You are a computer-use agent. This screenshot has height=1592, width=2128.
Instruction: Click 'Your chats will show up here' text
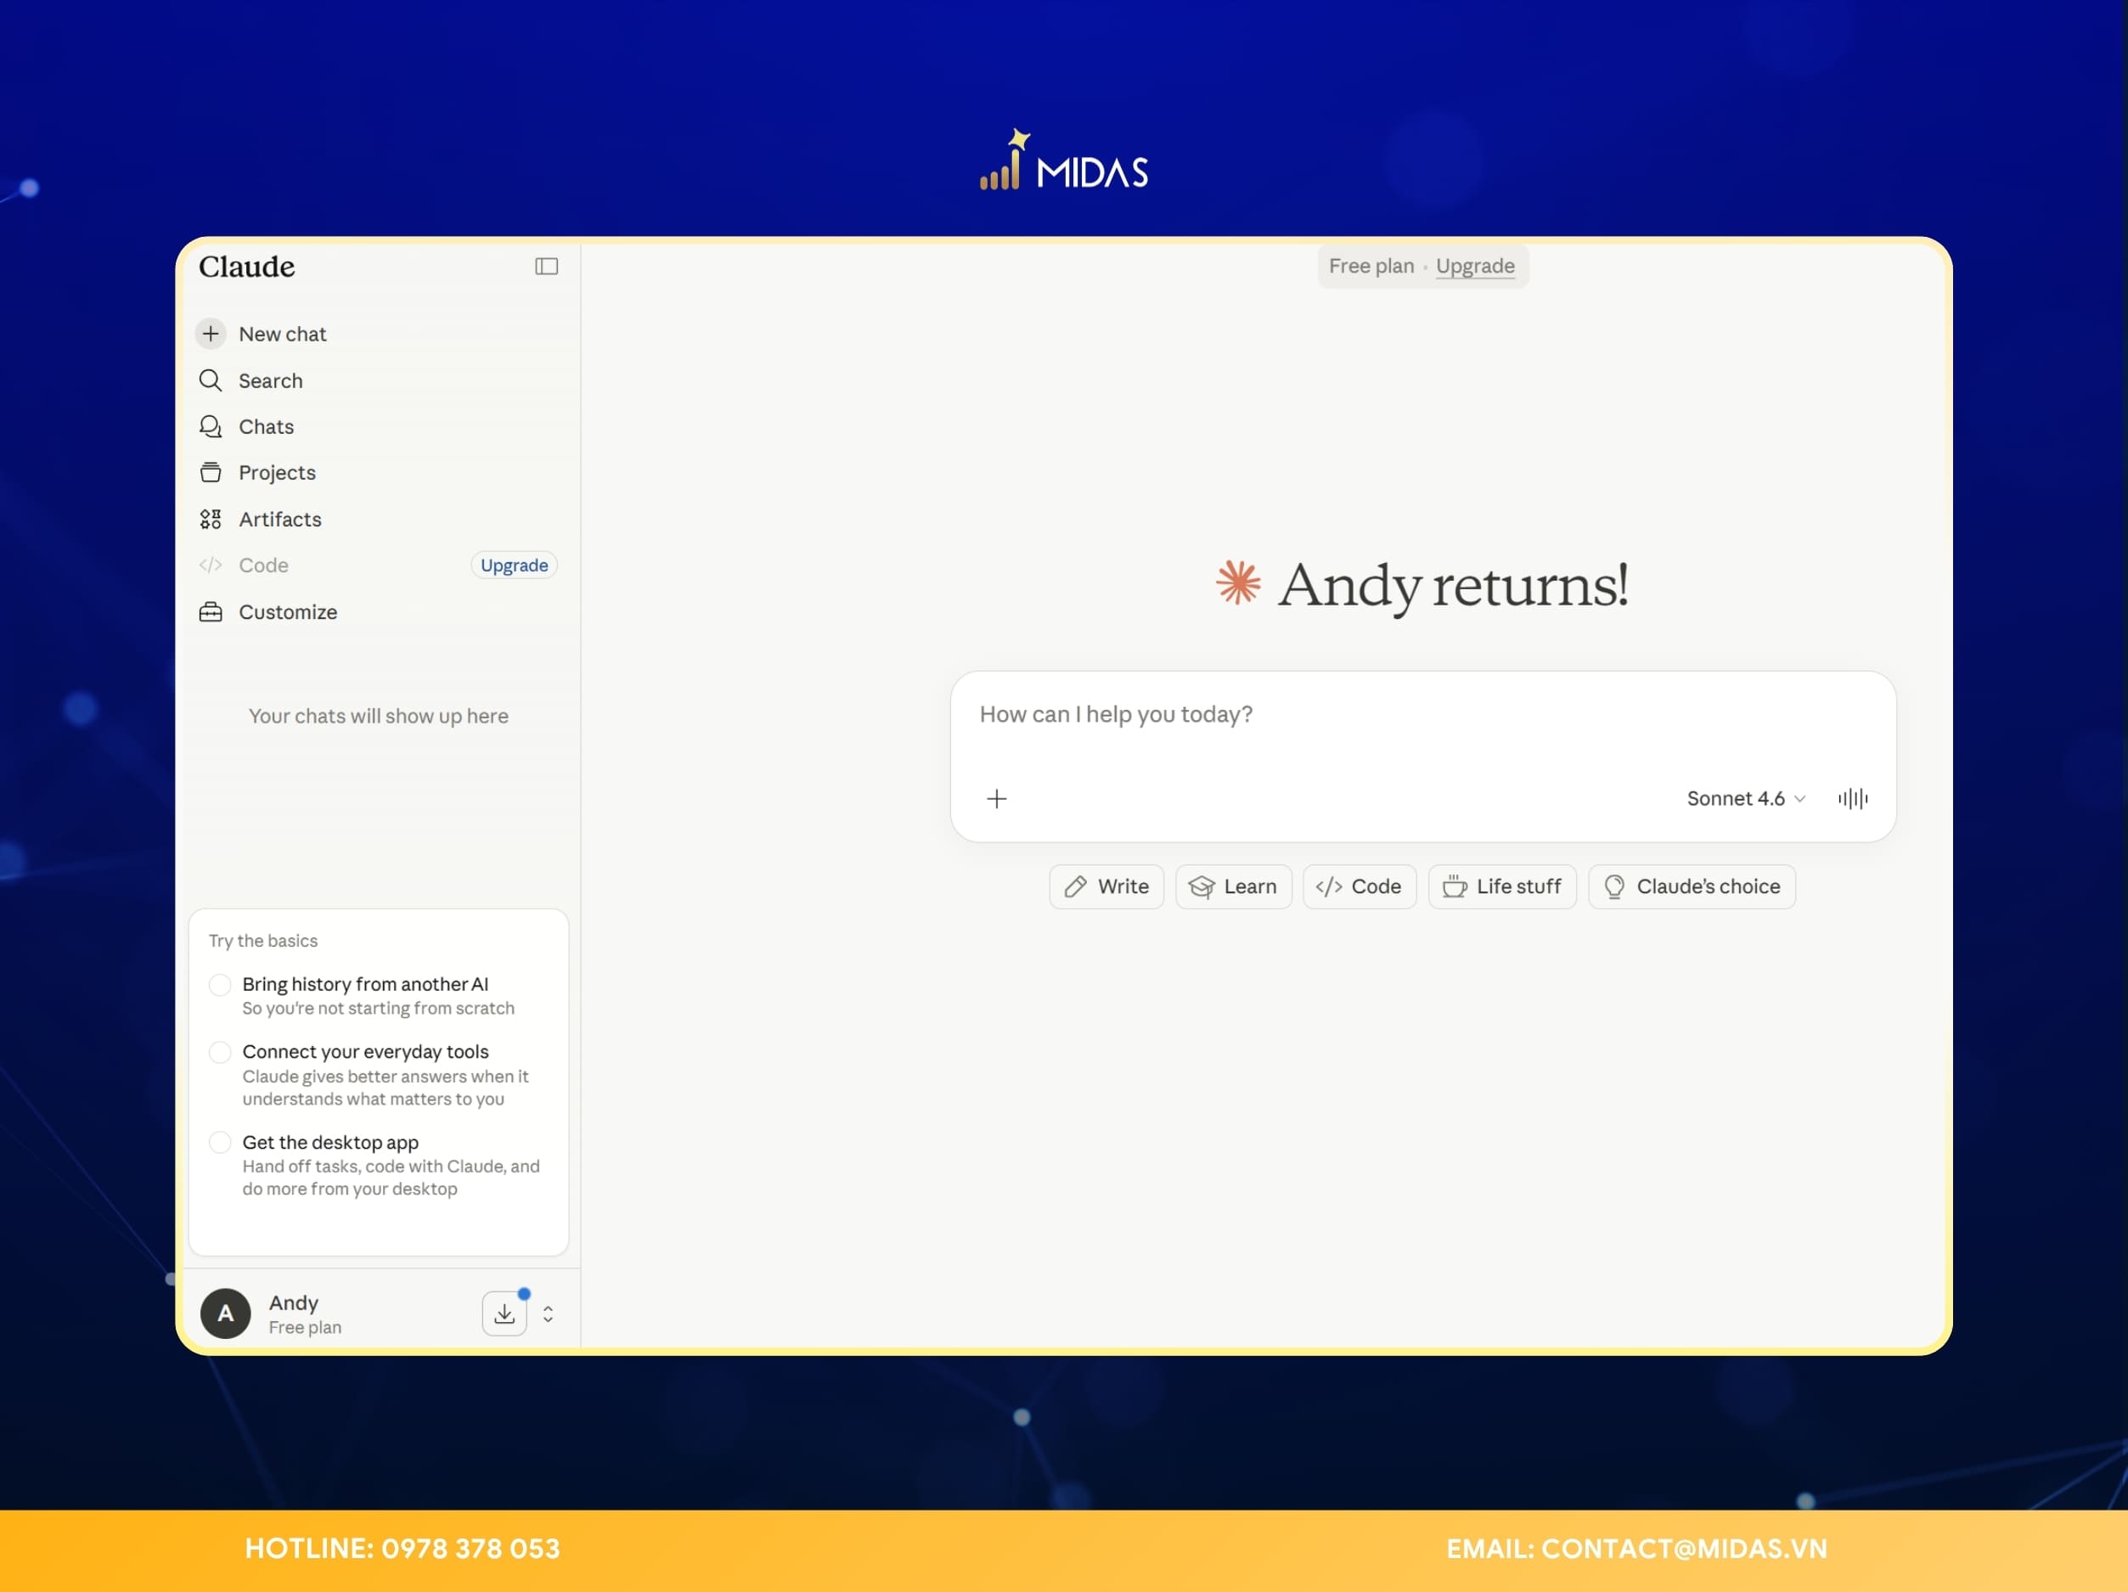pyautogui.click(x=378, y=716)
